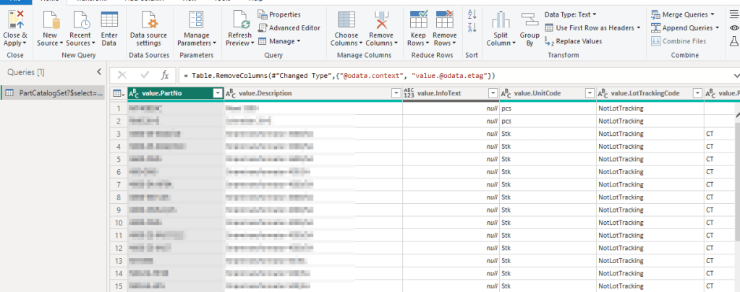Click the Enter Data icon
Screen dimensions: 740x292
[x=109, y=21]
